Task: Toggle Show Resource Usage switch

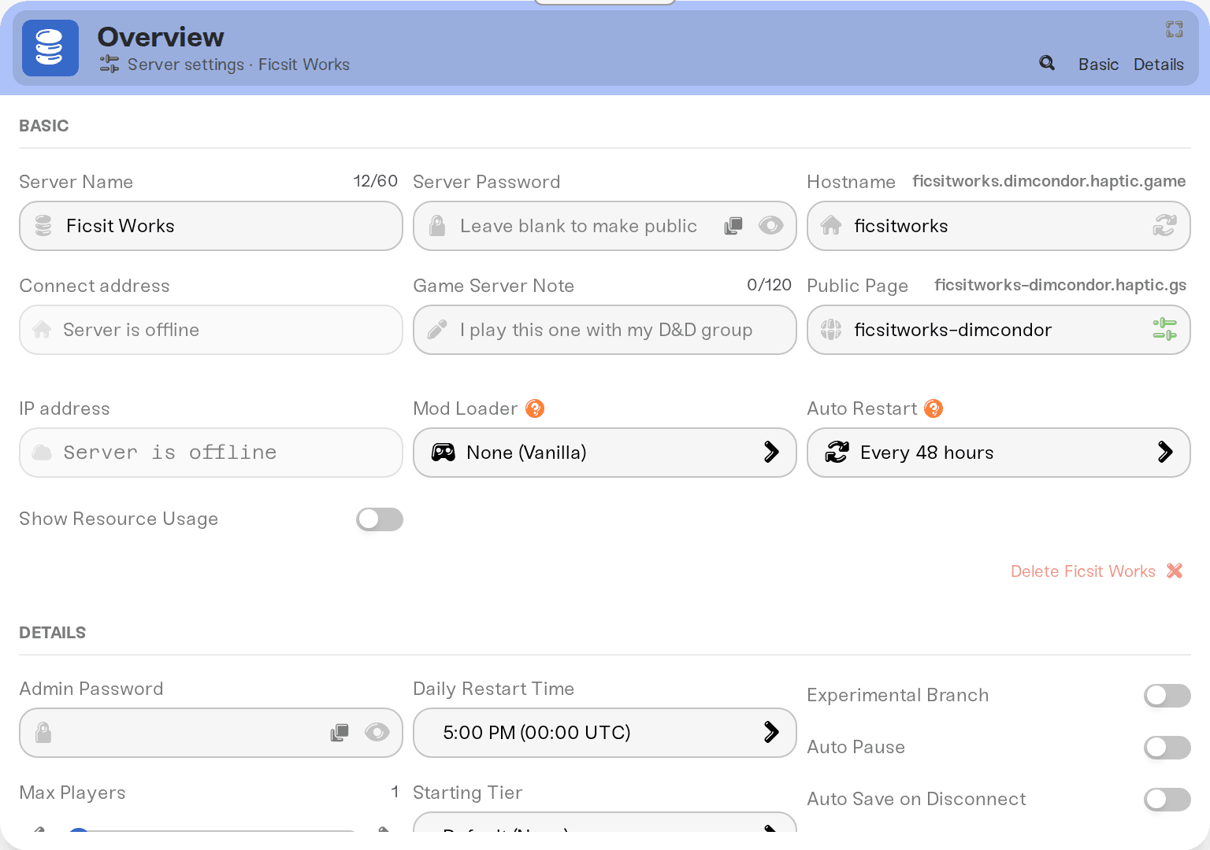Action: tap(380, 519)
